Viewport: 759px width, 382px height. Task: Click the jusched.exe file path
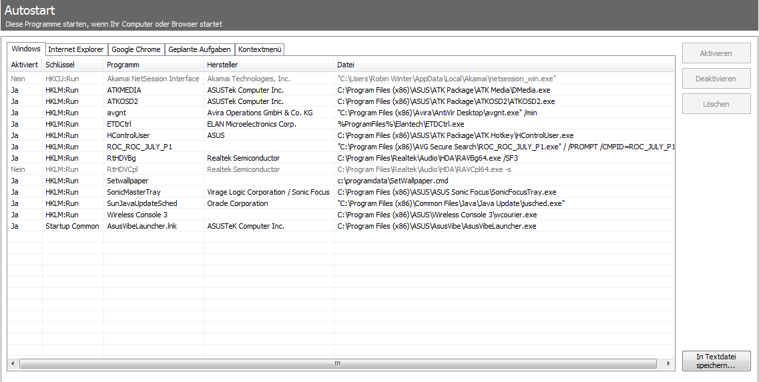451,203
